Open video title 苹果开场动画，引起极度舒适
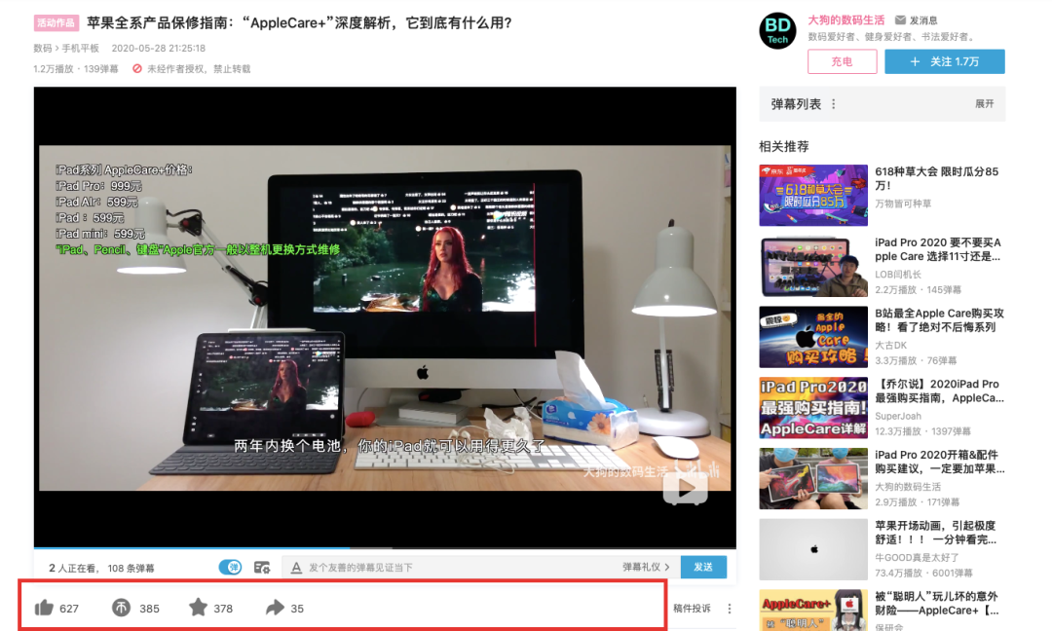This screenshot has height=631, width=1052. (935, 533)
